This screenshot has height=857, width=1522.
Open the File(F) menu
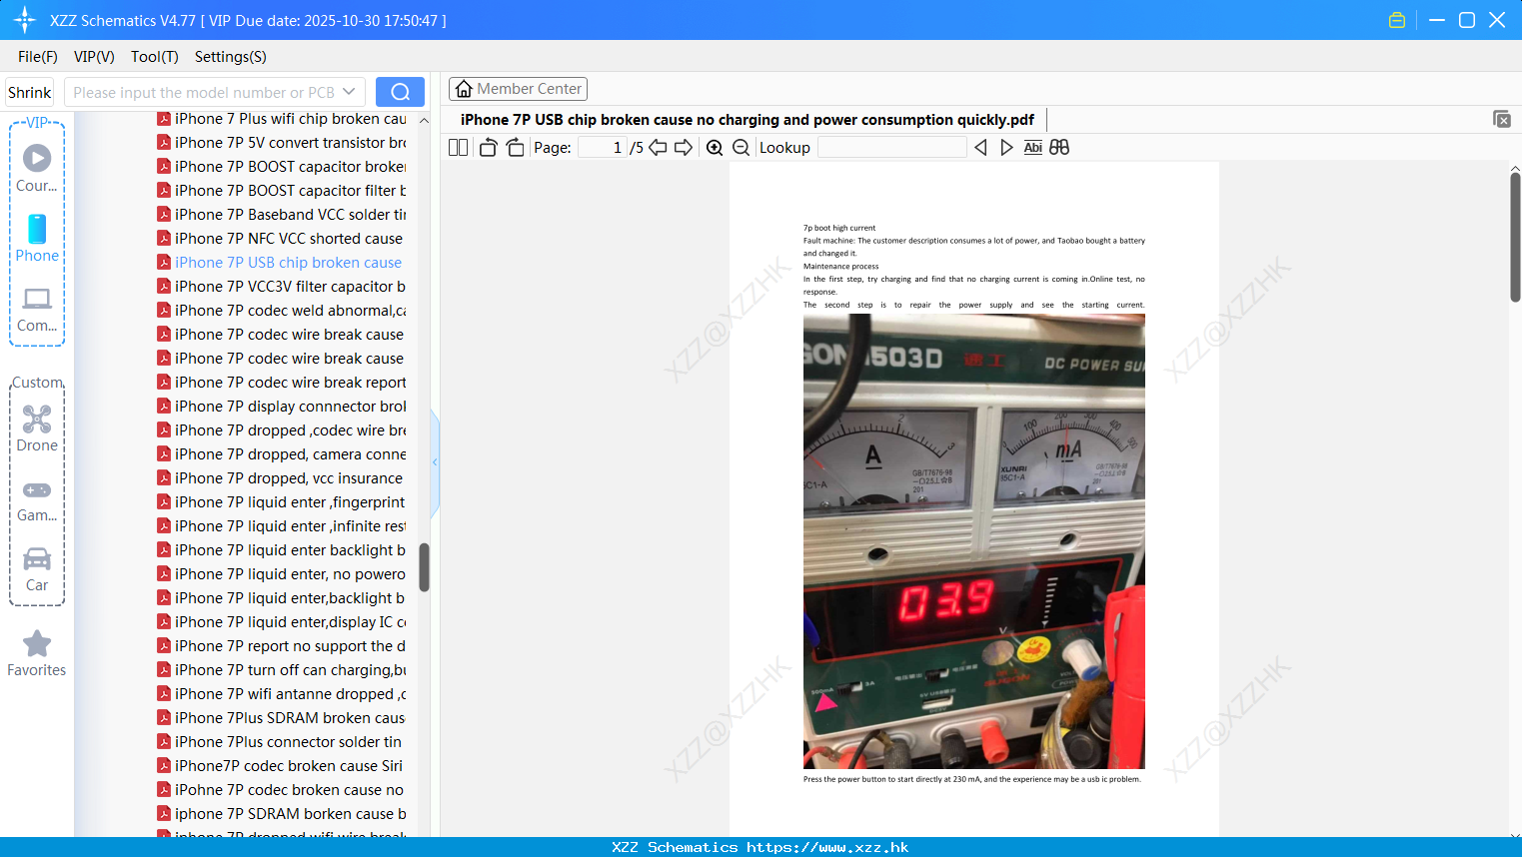coord(38,57)
